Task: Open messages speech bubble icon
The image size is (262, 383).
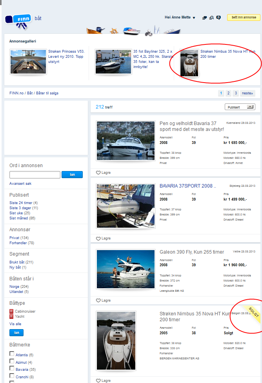Action: coord(218,18)
